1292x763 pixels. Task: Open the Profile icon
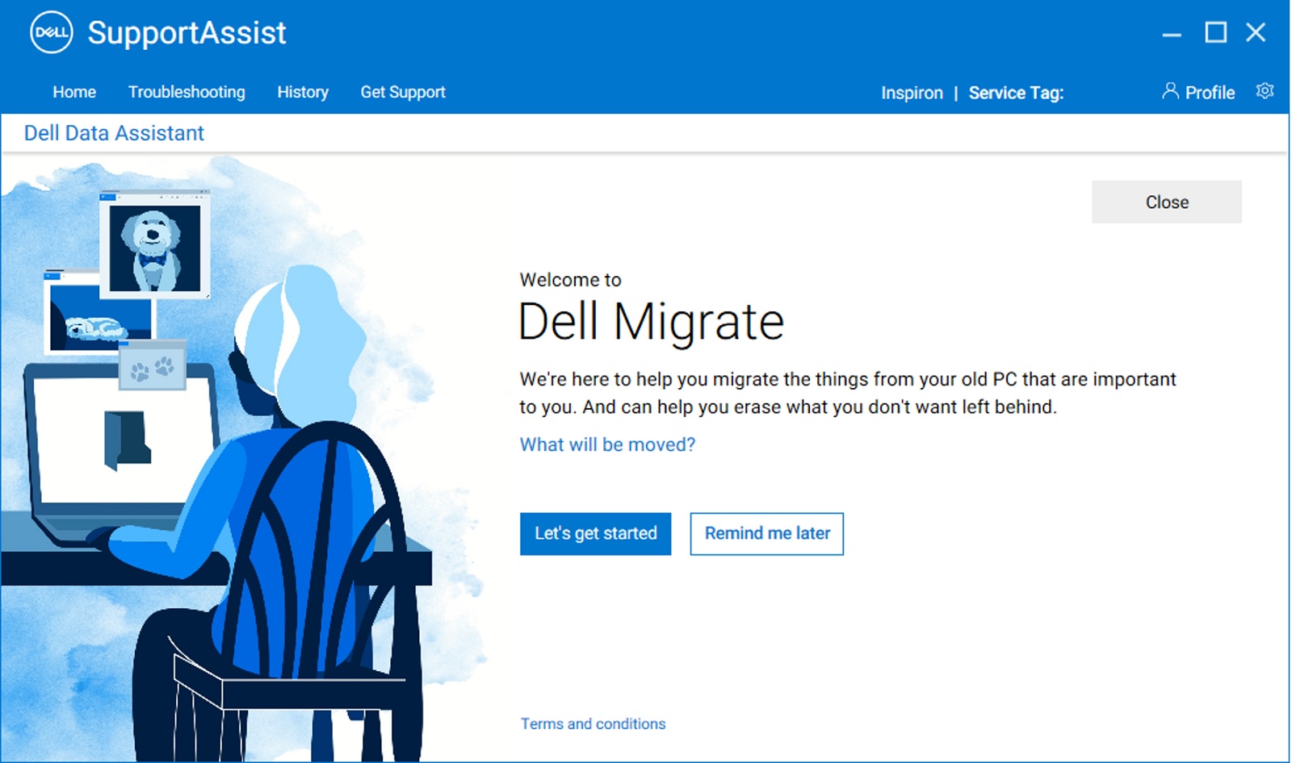(1208, 92)
